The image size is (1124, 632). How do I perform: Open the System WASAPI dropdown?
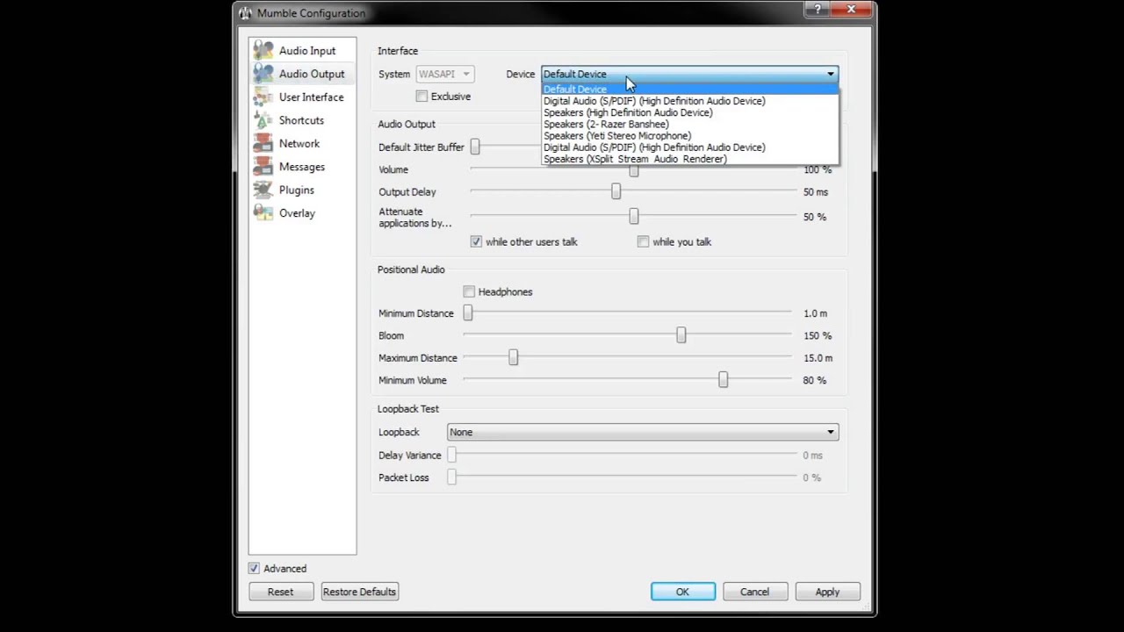[444, 74]
